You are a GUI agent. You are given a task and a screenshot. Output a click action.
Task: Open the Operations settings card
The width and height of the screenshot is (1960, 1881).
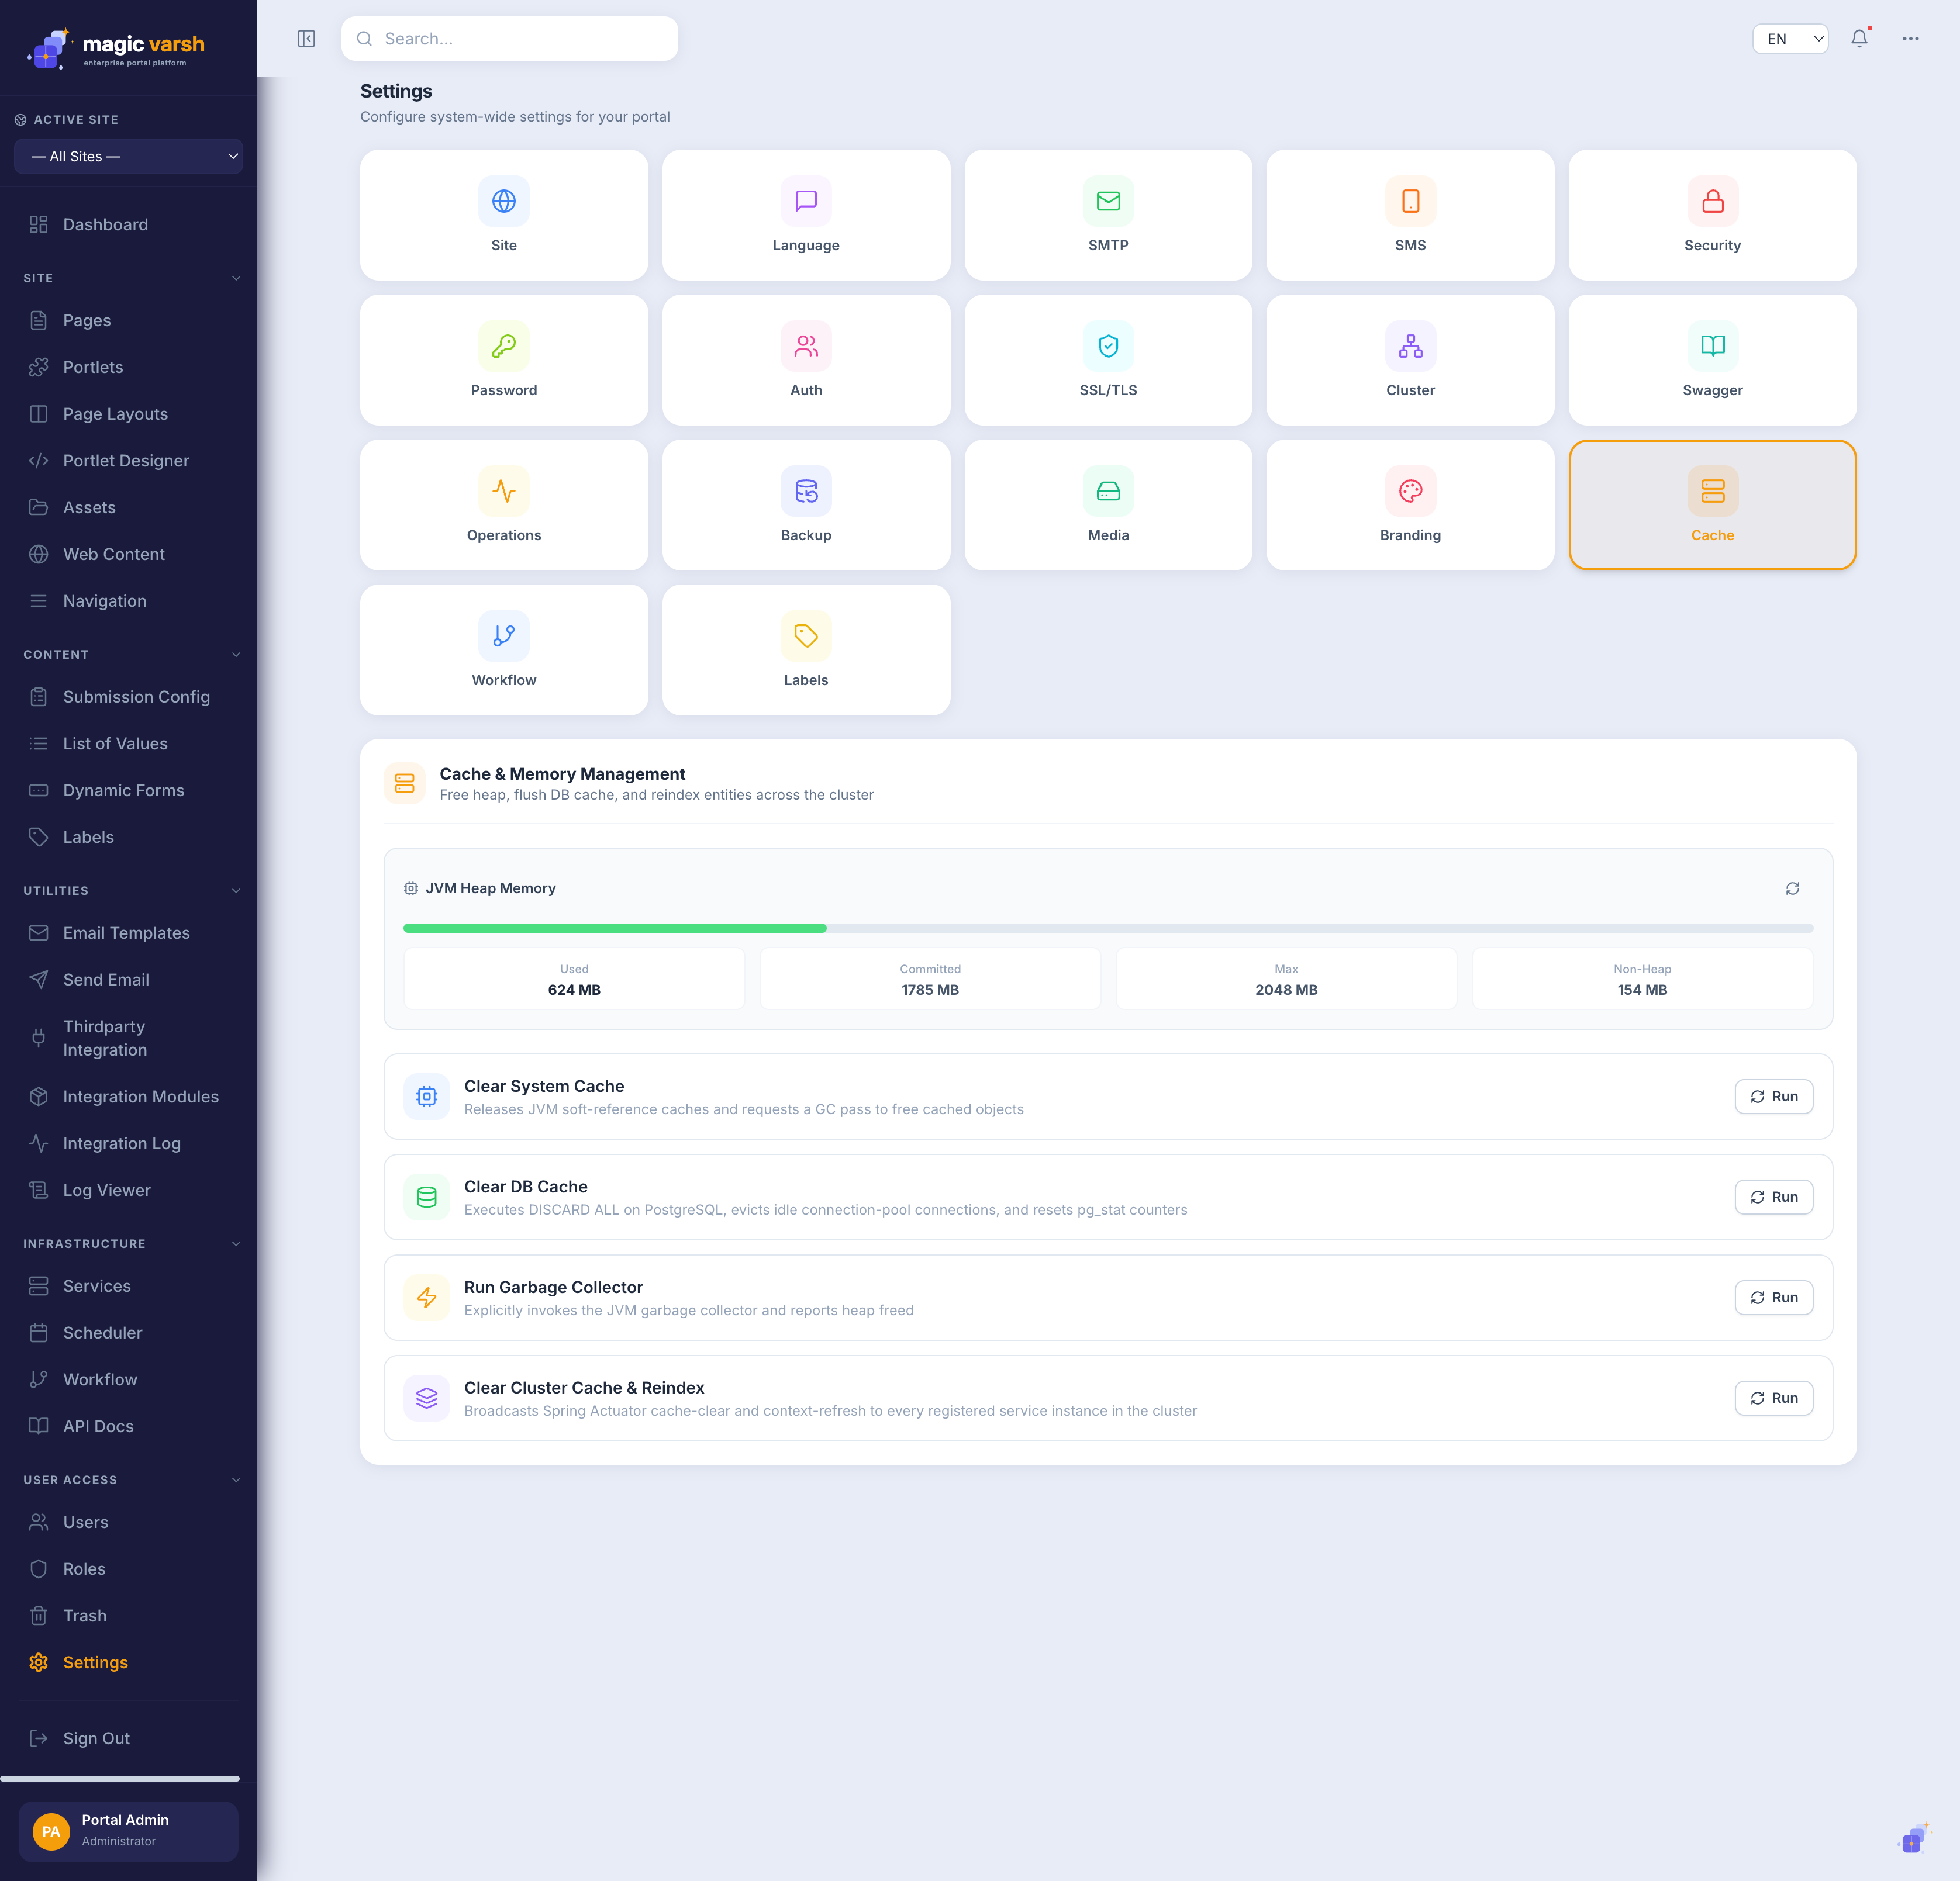point(504,504)
